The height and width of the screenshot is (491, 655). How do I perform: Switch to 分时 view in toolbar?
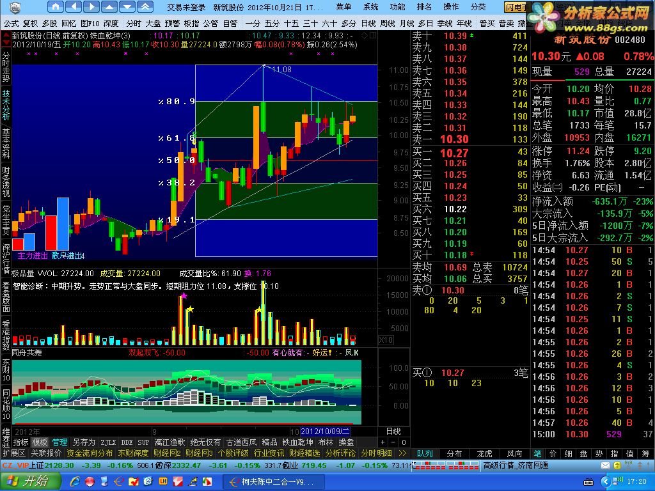coord(134,24)
